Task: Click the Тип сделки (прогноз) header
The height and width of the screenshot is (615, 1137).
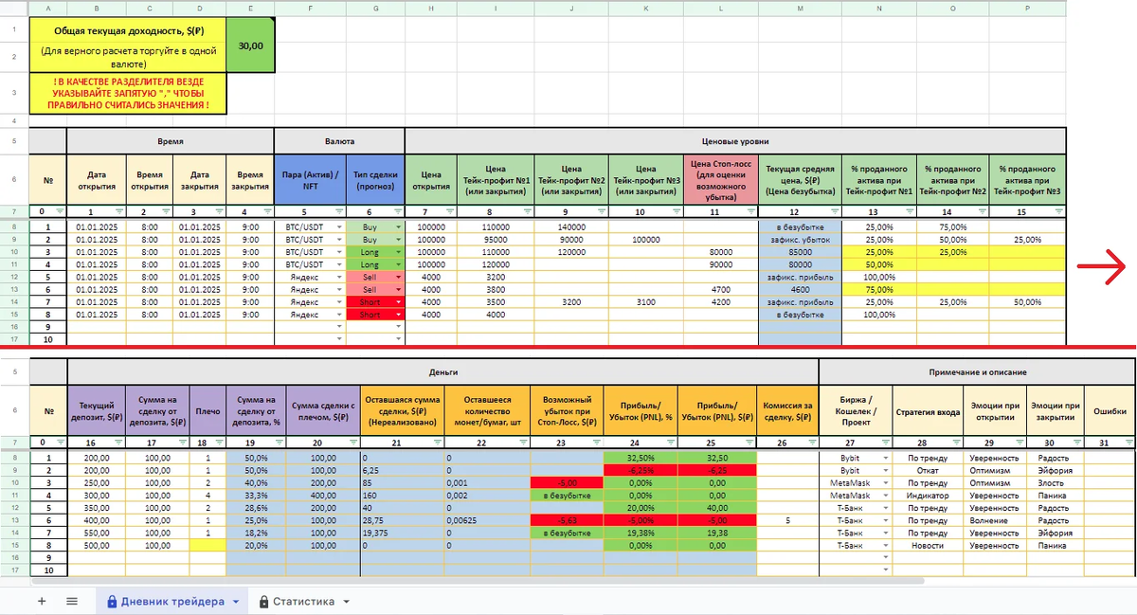Action: 375,179
